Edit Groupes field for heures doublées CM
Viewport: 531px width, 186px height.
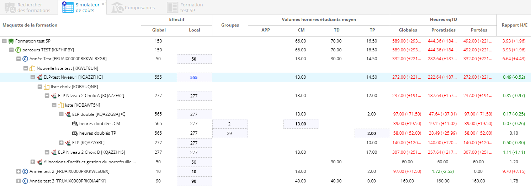point(230,124)
